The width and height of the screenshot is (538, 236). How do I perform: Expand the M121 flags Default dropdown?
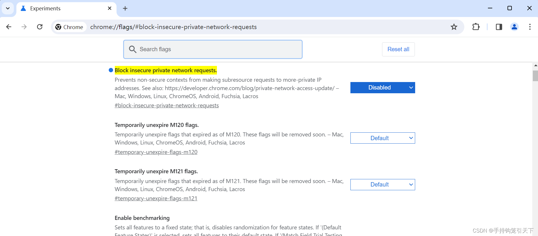(x=383, y=184)
